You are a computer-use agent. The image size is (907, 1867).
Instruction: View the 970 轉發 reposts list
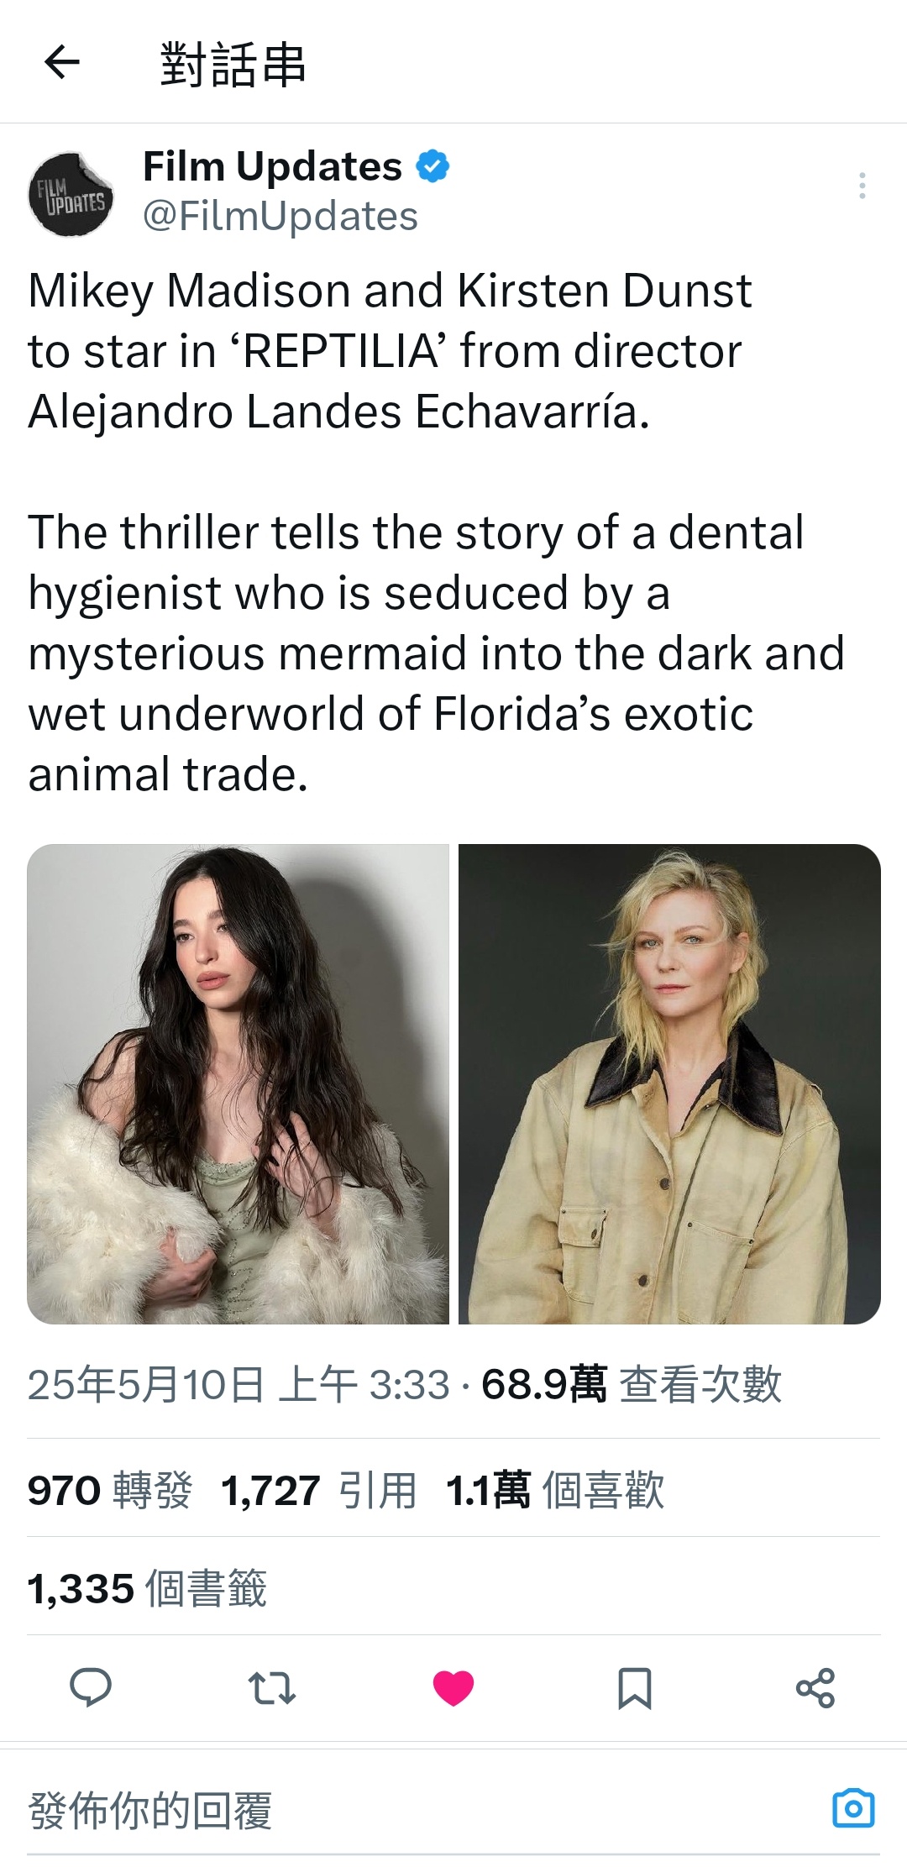(110, 1490)
